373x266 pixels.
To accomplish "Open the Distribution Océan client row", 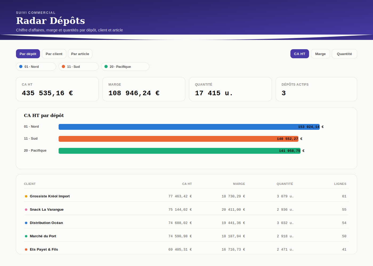I will 186,223.
